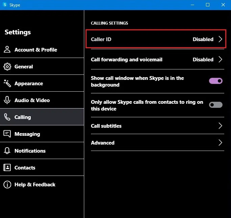Click the CALLING SETTINGS heading

tap(110, 23)
